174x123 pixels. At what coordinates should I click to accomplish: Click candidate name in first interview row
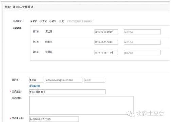point(49,32)
